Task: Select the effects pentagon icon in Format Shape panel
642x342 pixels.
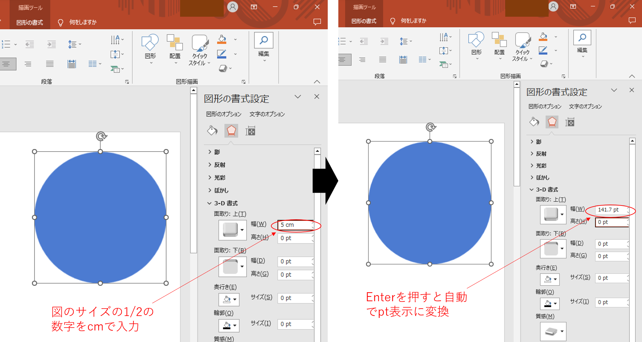Action: coord(231,131)
